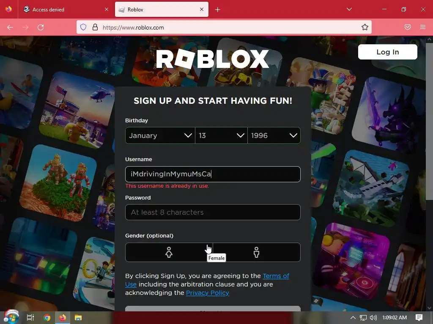Bookmark this page with the star

[x=365, y=27]
